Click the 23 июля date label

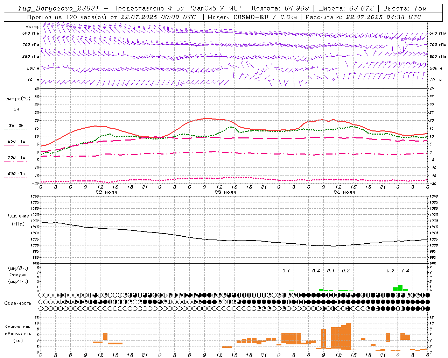coord(225,192)
